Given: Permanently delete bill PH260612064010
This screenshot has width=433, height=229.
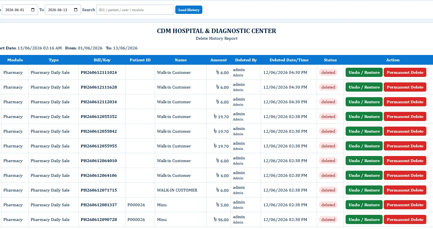Looking at the screenshot, I should [405, 161].
